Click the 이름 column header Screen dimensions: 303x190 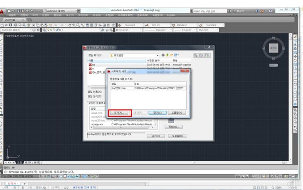click(x=117, y=60)
